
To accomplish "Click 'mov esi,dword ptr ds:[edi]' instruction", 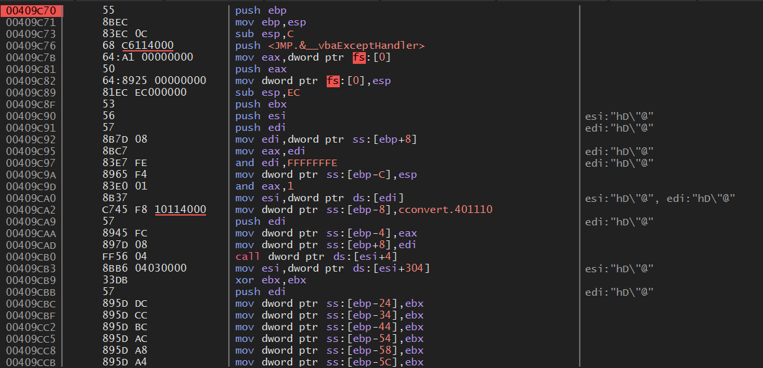I will point(319,198).
